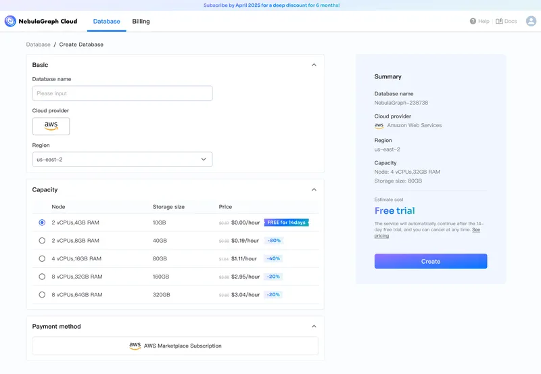Viewport: 541px width, 374px height.
Task: Switch to the Billing tab
Action: point(141,21)
